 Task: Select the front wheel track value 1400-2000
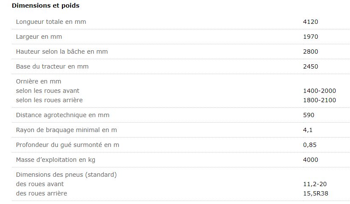(319, 91)
